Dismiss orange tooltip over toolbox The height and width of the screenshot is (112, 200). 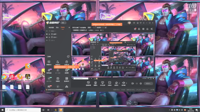[78, 67]
